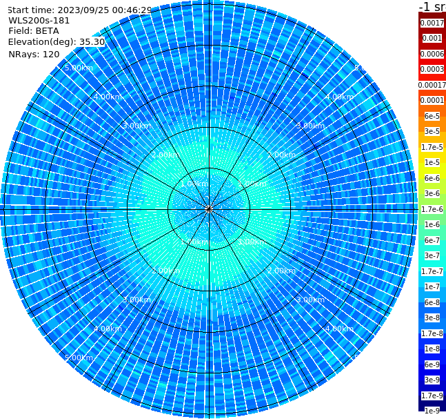Click the plot center where radial lines meet

pos(209,209)
